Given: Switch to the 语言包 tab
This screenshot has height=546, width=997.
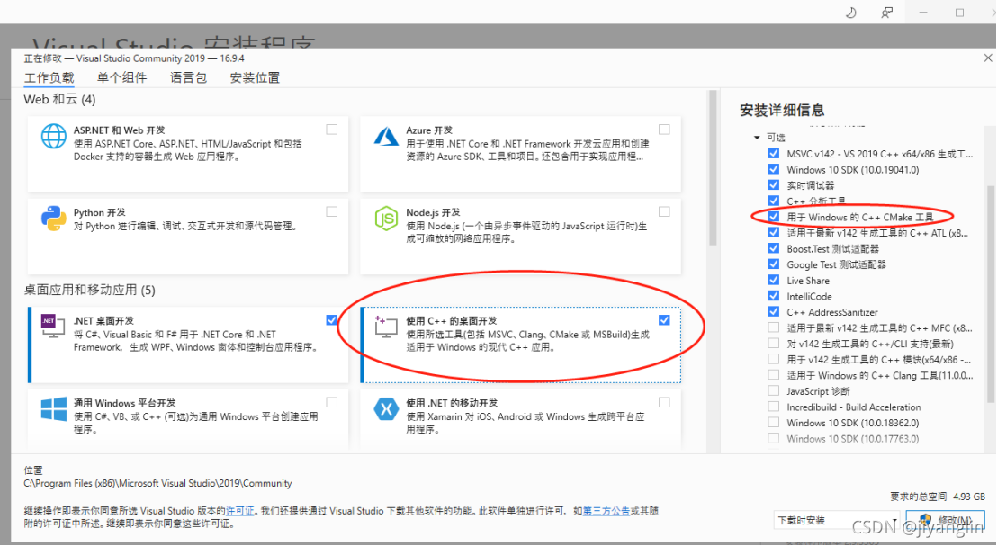Looking at the screenshot, I should click(x=188, y=77).
